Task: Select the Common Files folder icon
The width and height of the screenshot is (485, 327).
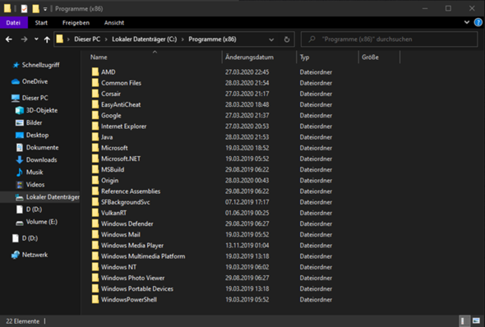Action: pyautogui.click(x=95, y=82)
